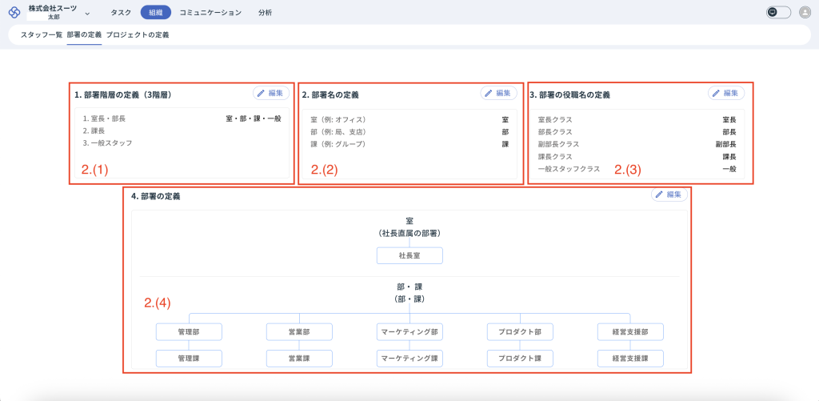The height and width of the screenshot is (401, 819).
Task: Edit the 部署の役職名の定義 section
Action: coord(725,94)
